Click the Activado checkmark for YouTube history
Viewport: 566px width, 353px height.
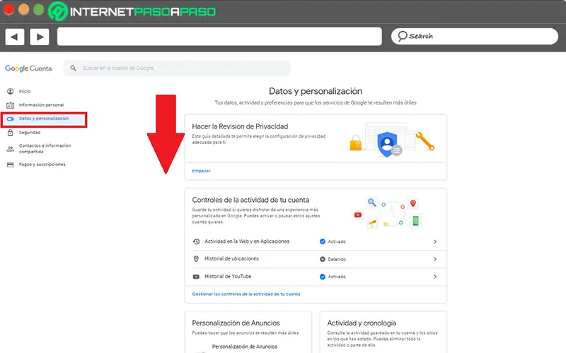click(x=323, y=277)
